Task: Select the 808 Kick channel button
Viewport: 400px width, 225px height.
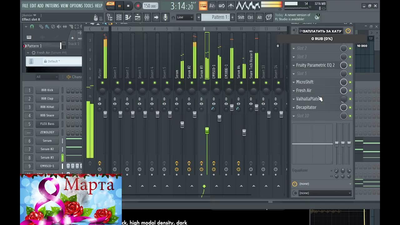Action: coord(47,90)
